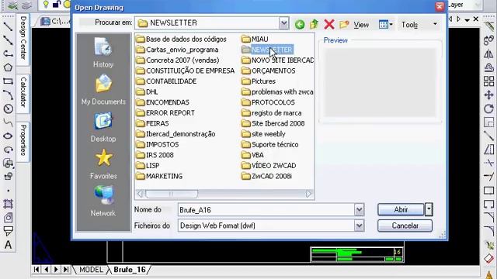Select the MIAU folder
Viewport: 497px width, 279px height.
pos(255,40)
